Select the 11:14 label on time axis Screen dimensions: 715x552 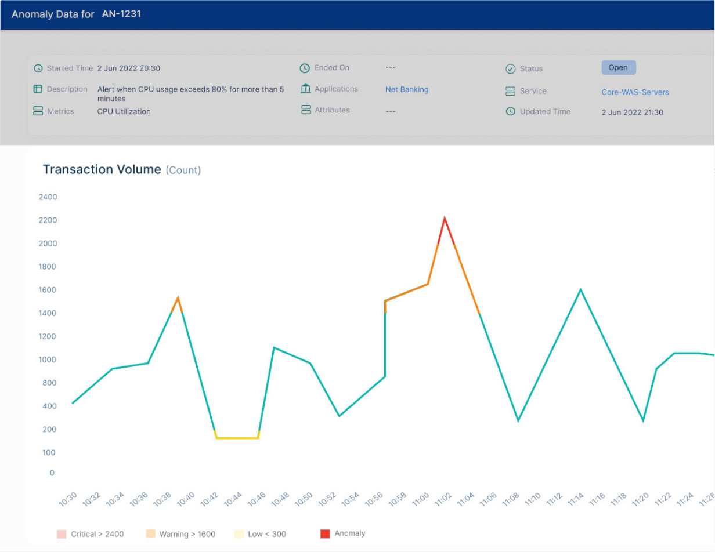575,500
